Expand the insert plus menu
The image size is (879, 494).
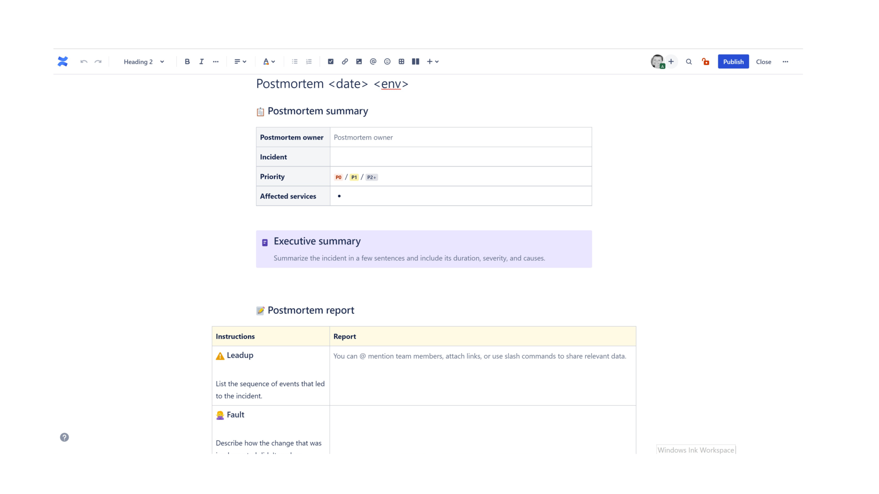pyautogui.click(x=433, y=61)
